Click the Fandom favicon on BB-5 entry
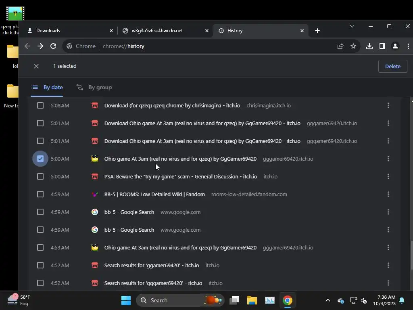The height and width of the screenshot is (310, 413). [94, 194]
